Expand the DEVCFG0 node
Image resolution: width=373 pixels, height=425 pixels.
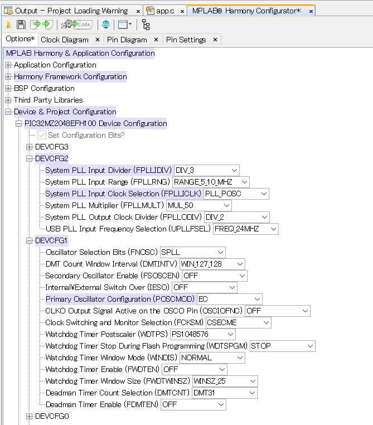(x=29, y=416)
